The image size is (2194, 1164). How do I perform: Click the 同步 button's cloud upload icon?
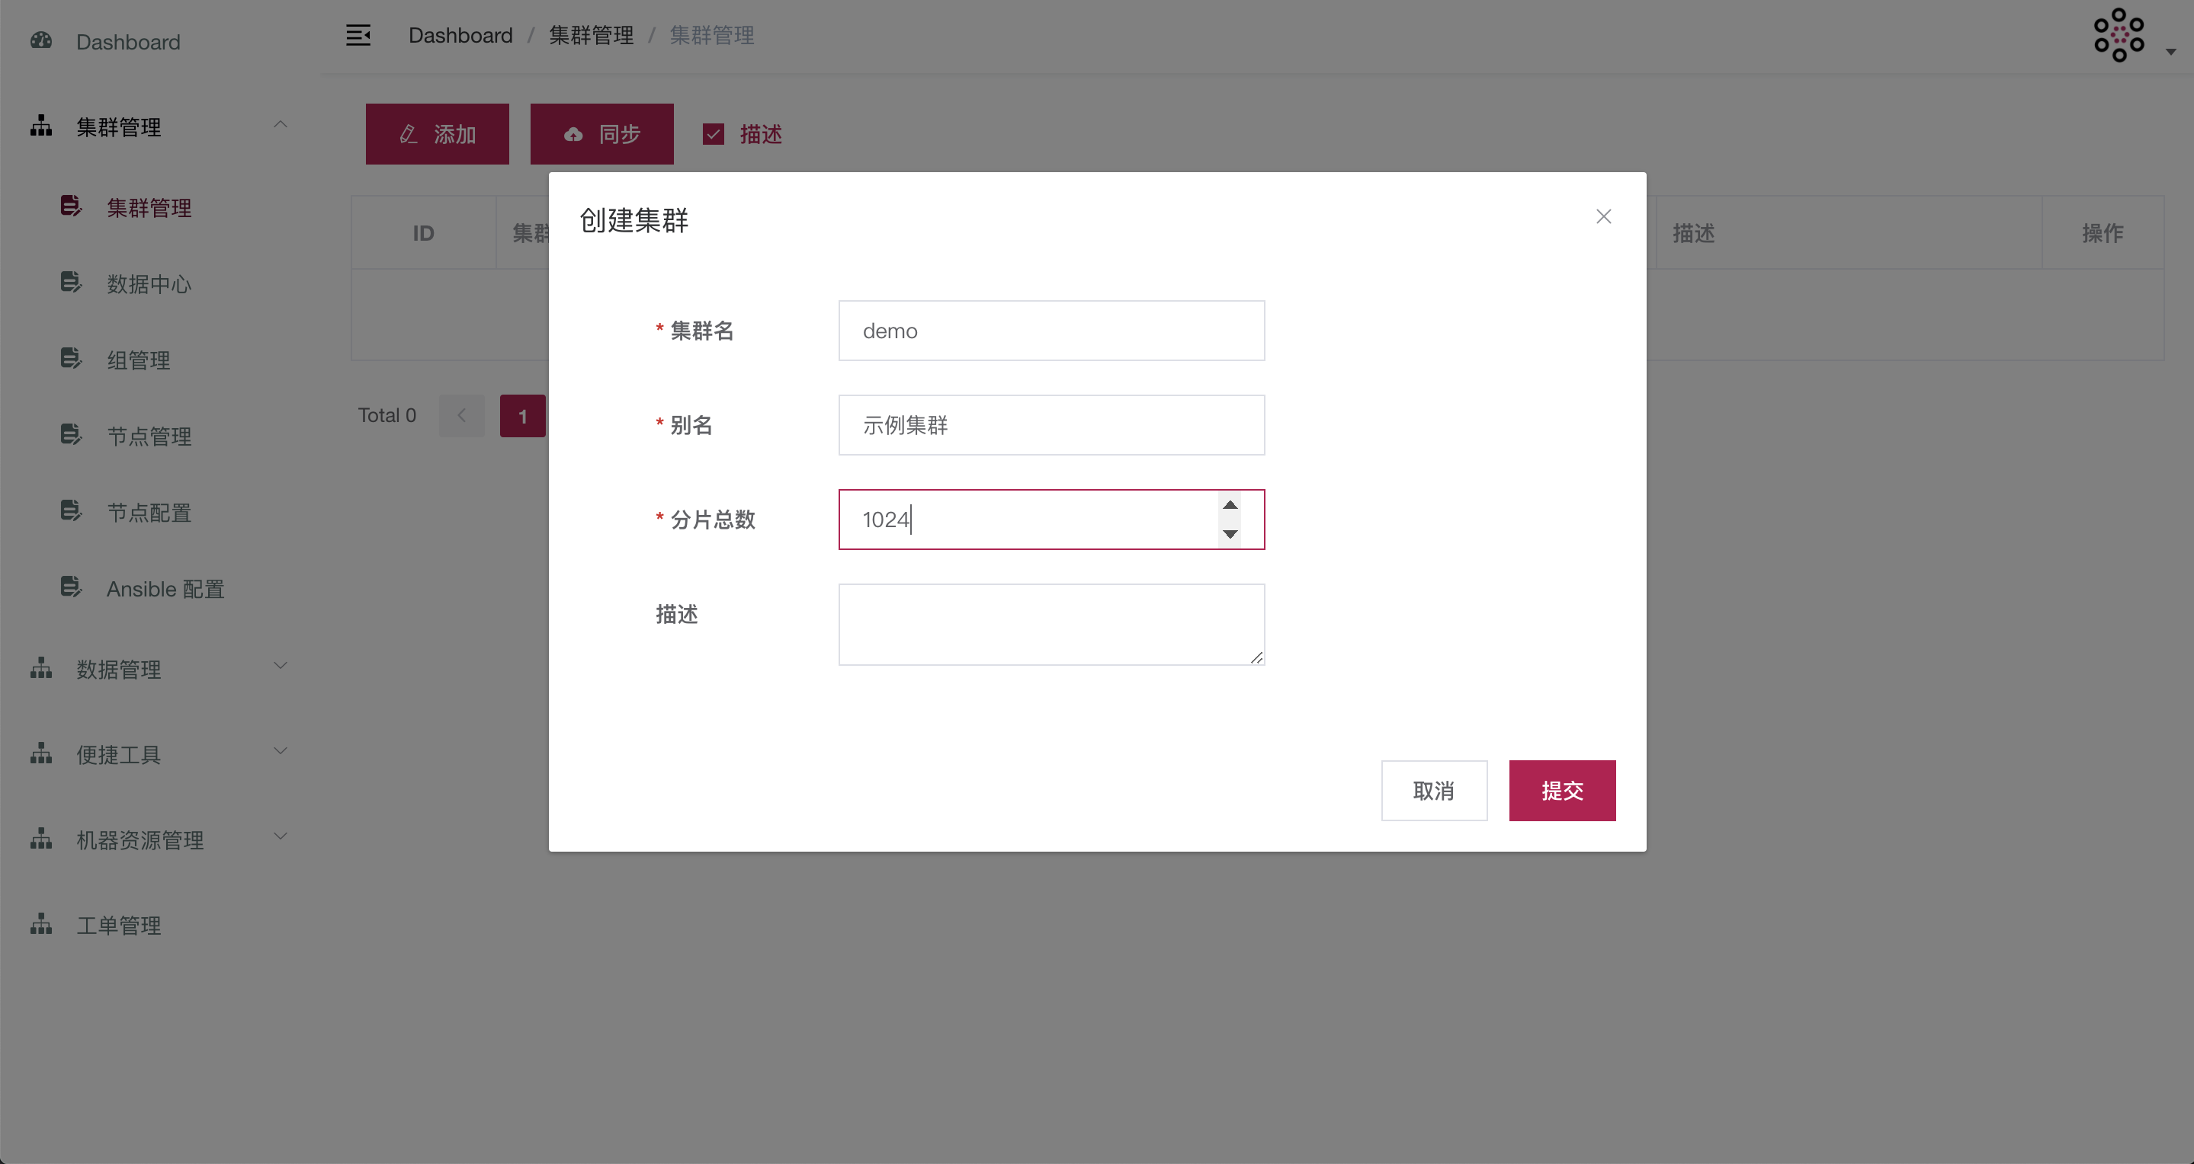pyautogui.click(x=573, y=134)
